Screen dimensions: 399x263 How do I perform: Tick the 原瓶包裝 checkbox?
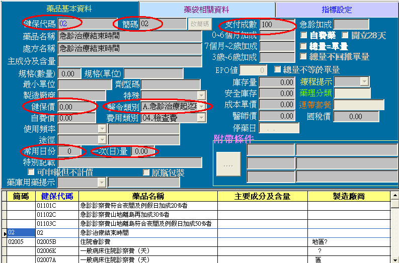click(147, 172)
